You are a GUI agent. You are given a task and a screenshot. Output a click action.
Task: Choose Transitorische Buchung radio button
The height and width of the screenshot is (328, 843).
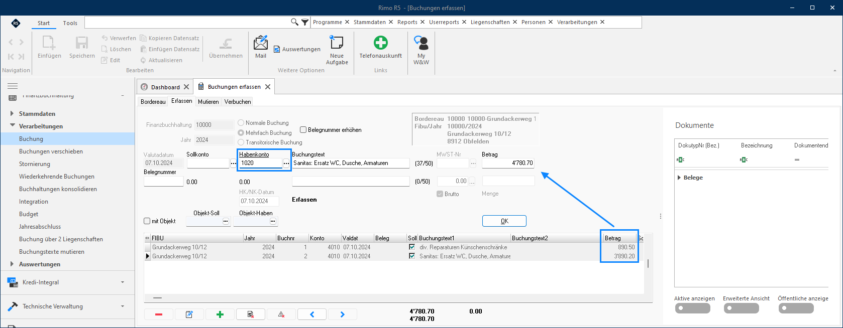(241, 142)
